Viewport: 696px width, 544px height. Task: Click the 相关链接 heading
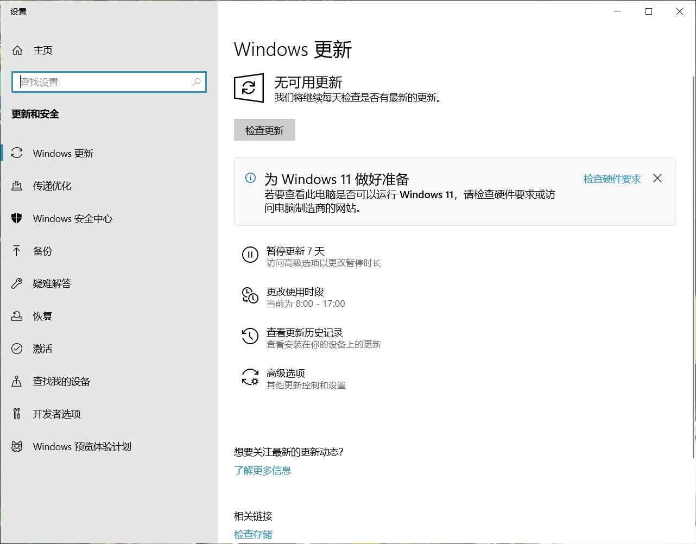[x=253, y=516]
